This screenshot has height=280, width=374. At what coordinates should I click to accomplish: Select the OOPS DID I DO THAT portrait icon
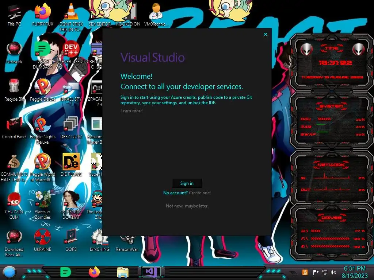[x=71, y=205]
